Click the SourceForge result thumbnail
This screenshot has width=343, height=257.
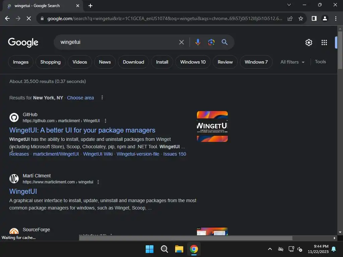click(x=212, y=231)
